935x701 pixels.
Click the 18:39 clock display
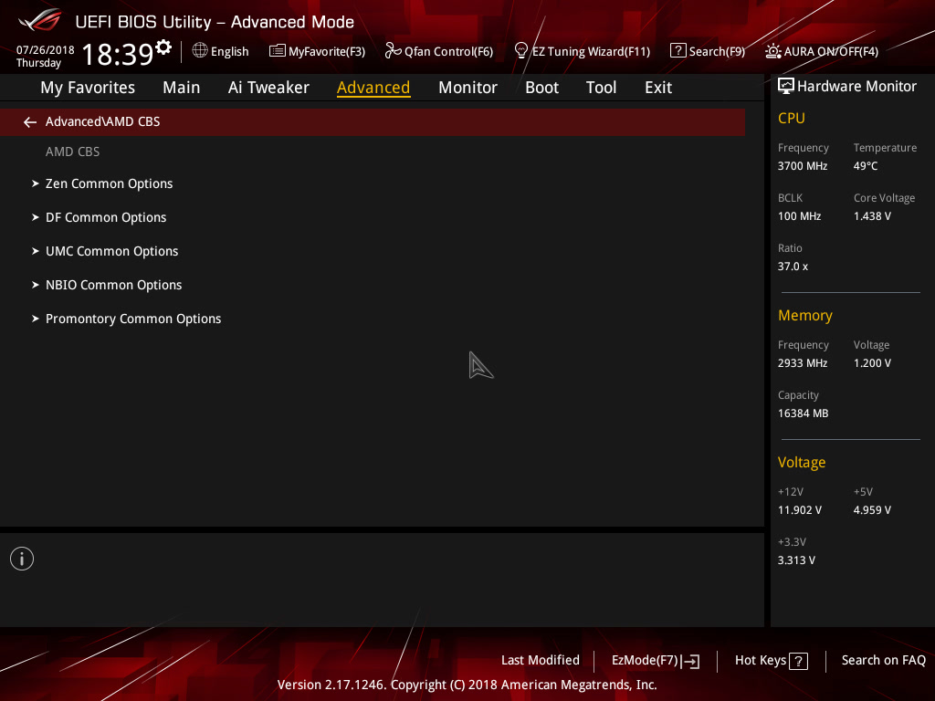(x=118, y=54)
